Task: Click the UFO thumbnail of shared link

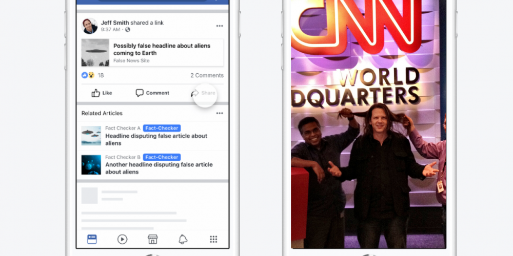Action: (x=95, y=53)
